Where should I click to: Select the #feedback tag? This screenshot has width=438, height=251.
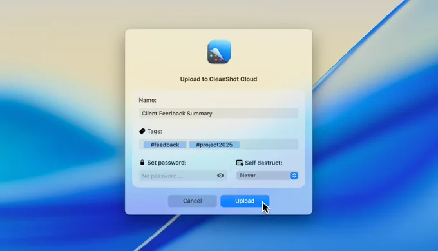[x=165, y=145]
